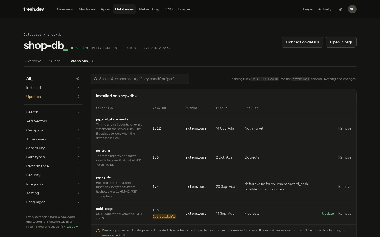This screenshot has width=380, height=237.
Task: Click the Connection details button
Action: click(x=302, y=42)
